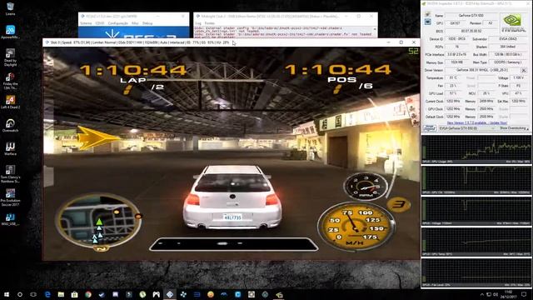Click the fan level graph in monitor panel
The width and height of the screenshot is (533, 300).
pyautogui.click(x=476, y=272)
